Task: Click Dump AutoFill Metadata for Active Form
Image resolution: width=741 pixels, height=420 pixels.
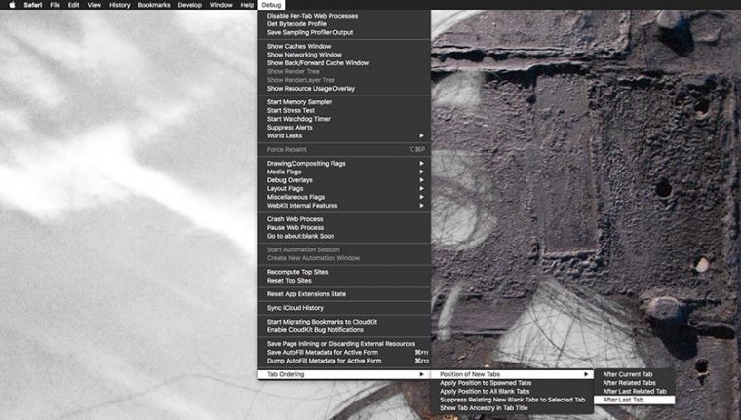Action: coord(344,361)
